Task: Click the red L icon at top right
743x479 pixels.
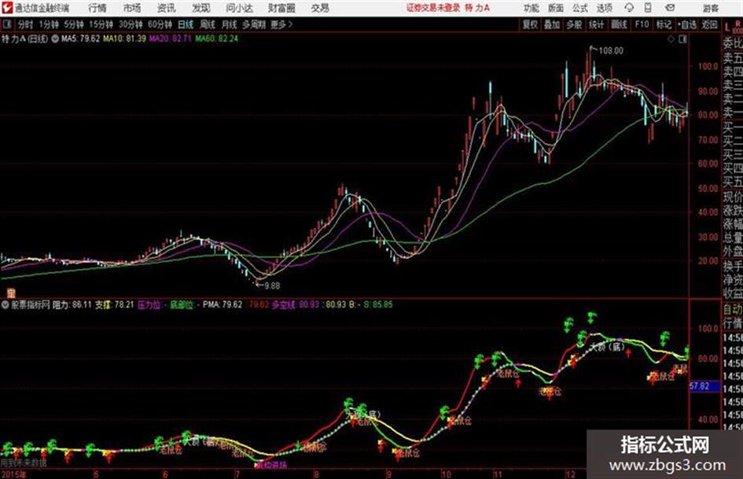Action: point(727,27)
